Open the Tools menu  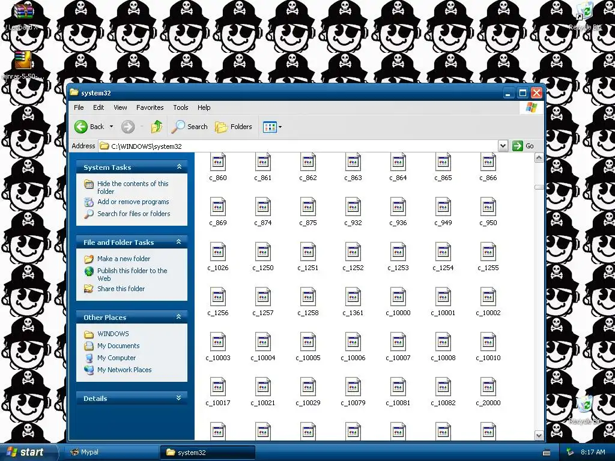click(x=181, y=107)
